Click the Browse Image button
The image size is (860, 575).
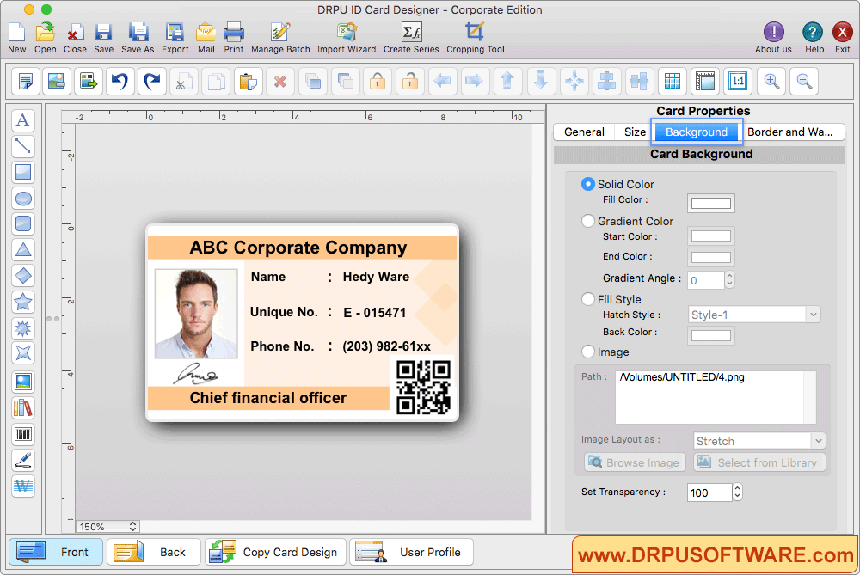[635, 462]
